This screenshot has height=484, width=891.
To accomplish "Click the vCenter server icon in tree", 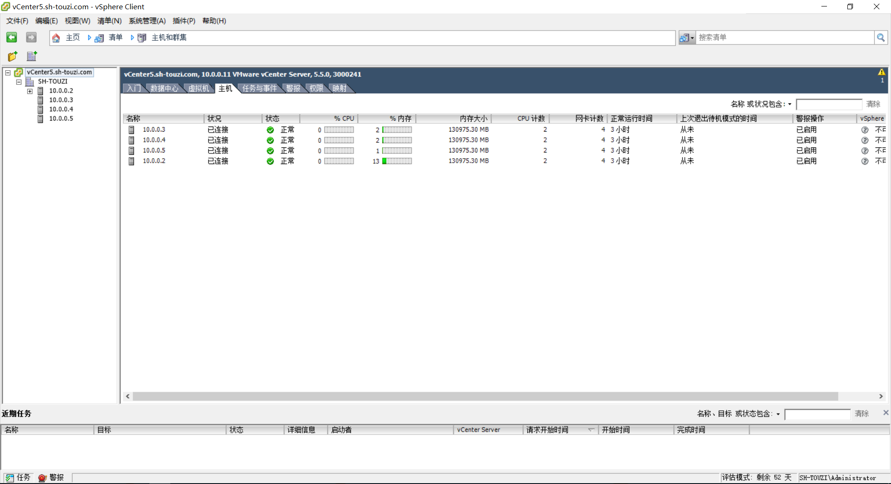I will click(19, 72).
